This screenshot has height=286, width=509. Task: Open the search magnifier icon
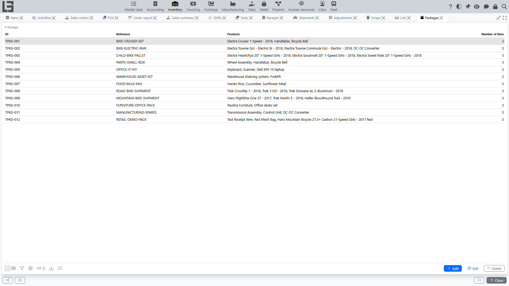pos(504,7)
